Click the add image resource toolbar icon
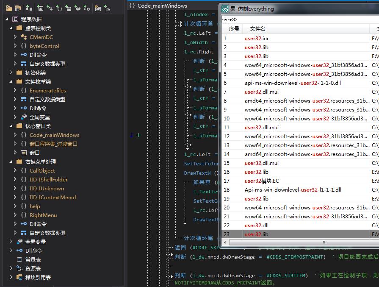 coord(108,8)
